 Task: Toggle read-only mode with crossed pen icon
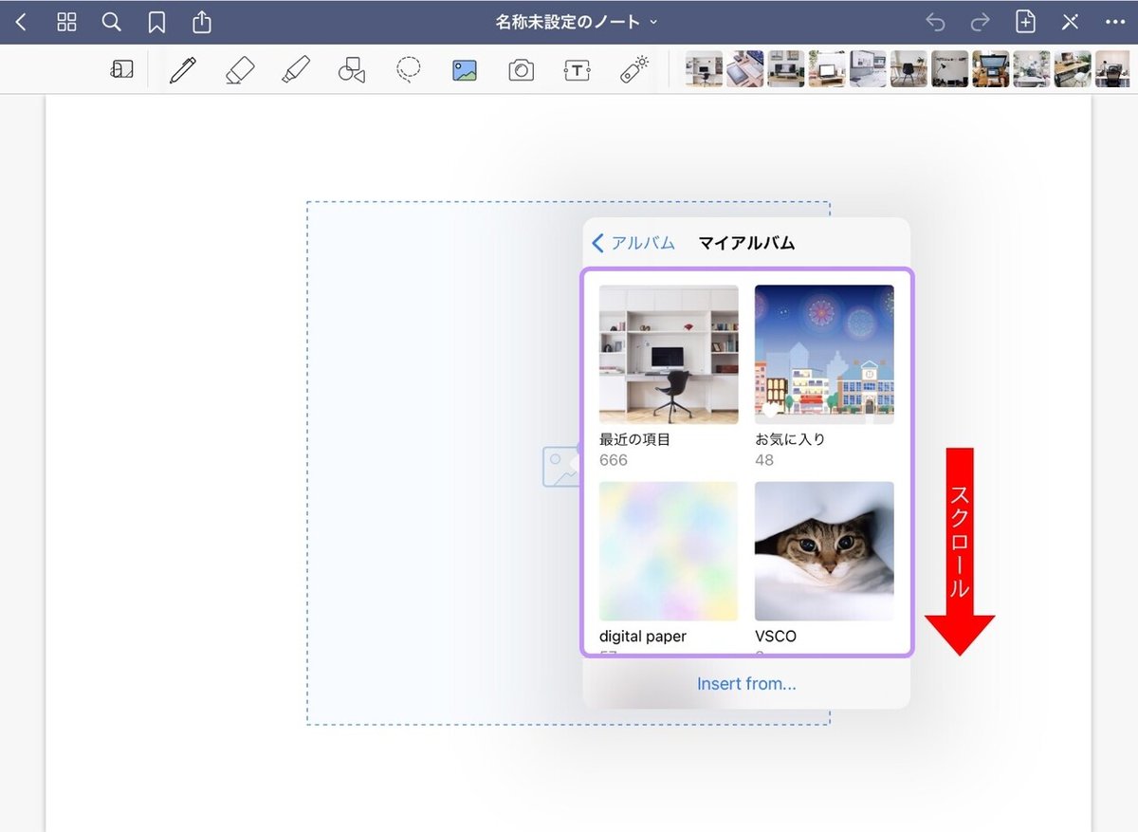[1070, 22]
